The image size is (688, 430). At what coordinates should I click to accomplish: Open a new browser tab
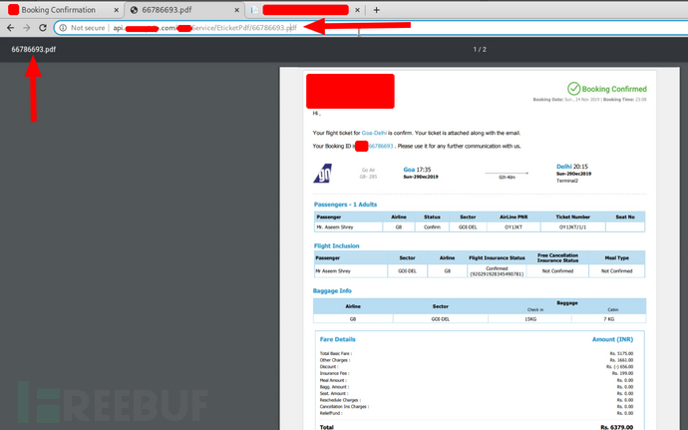pos(376,10)
